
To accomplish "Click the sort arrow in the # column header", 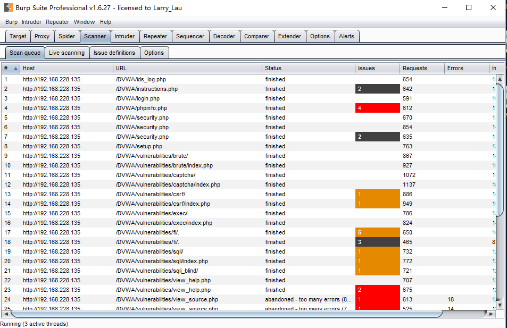I will pos(15,68).
